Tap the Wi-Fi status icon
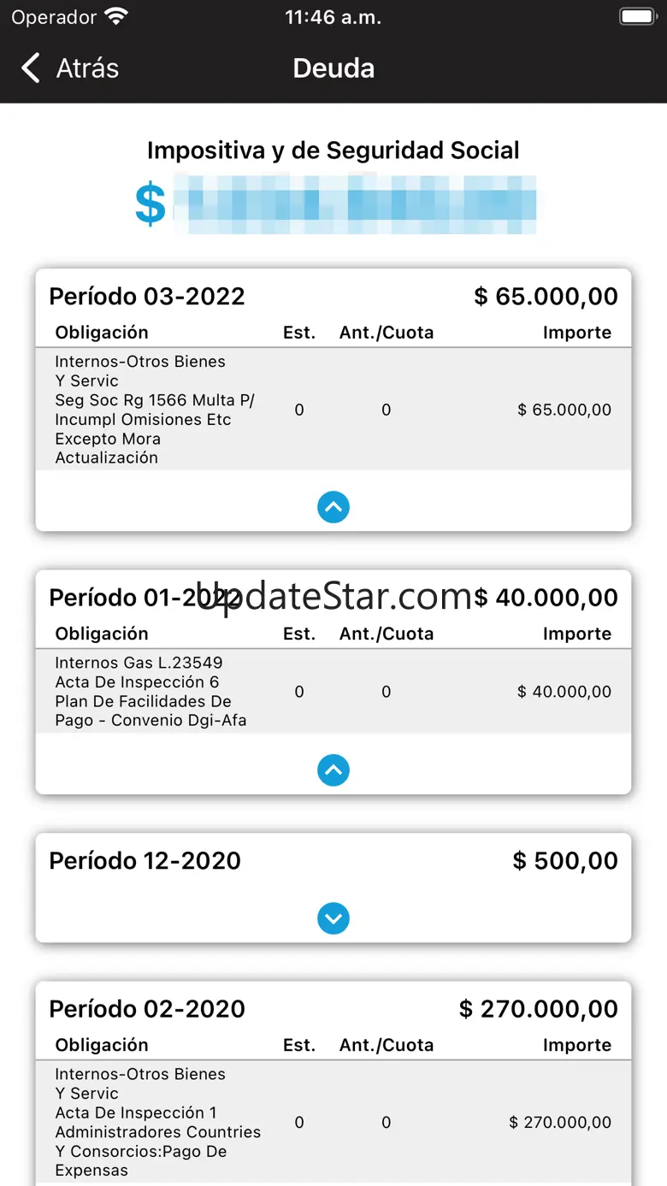The image size is (667, 1186). (115, 17)
